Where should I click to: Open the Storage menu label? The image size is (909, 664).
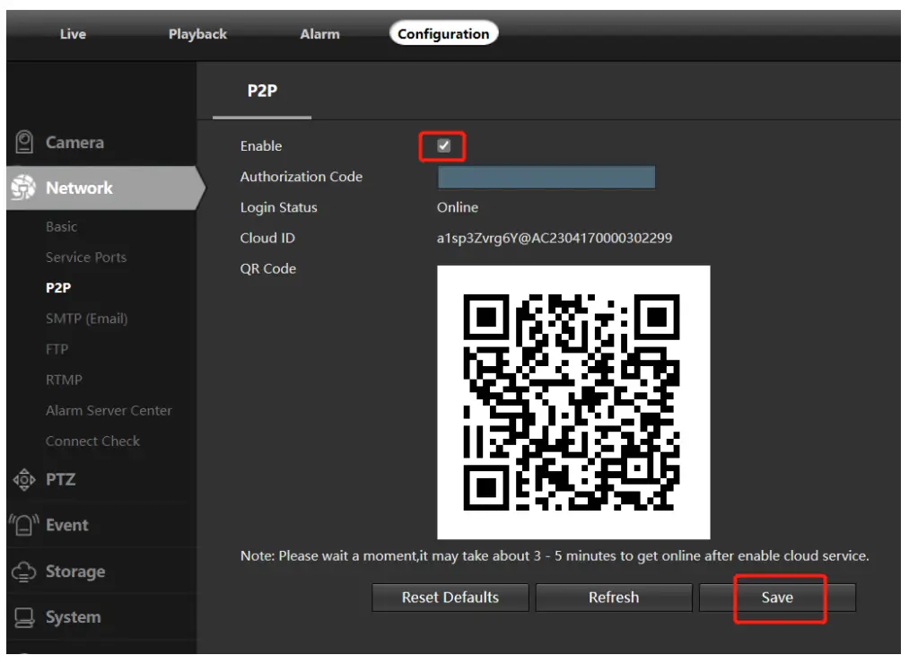tap(75, 572)
